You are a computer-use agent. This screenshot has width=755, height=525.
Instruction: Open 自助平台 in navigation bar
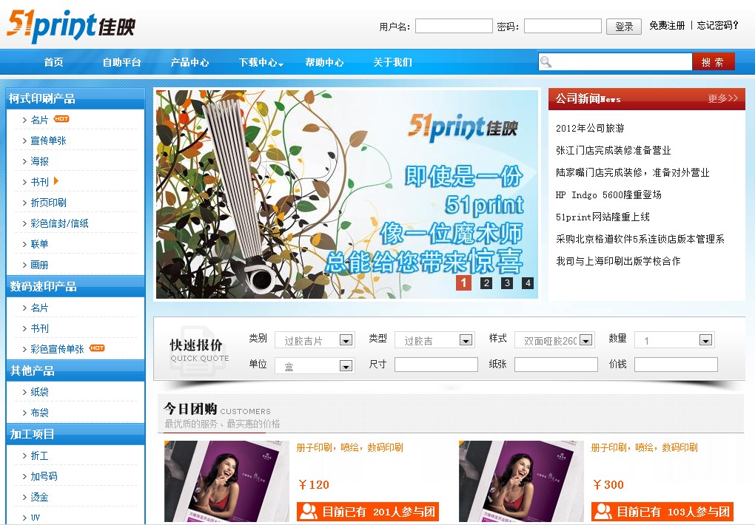121,62
